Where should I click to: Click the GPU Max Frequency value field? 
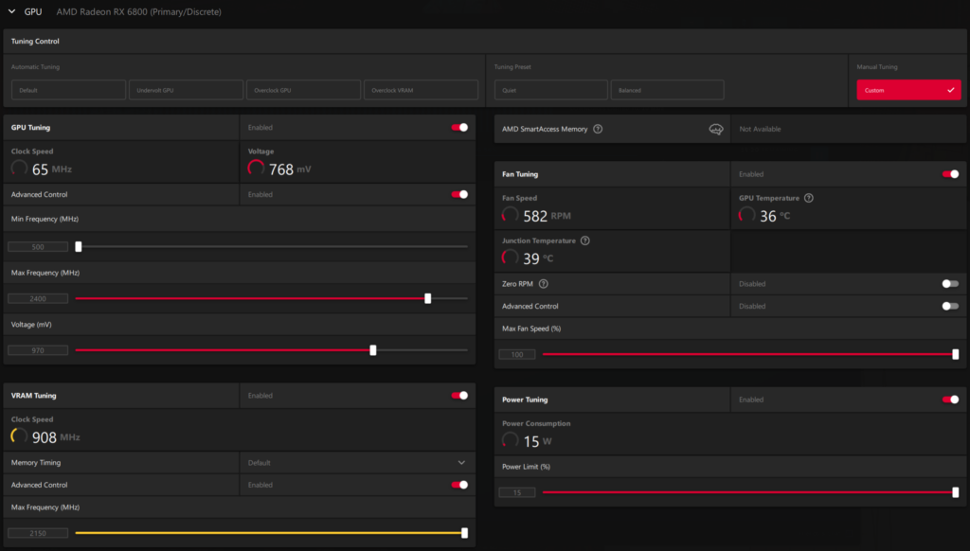click(38, 298)
